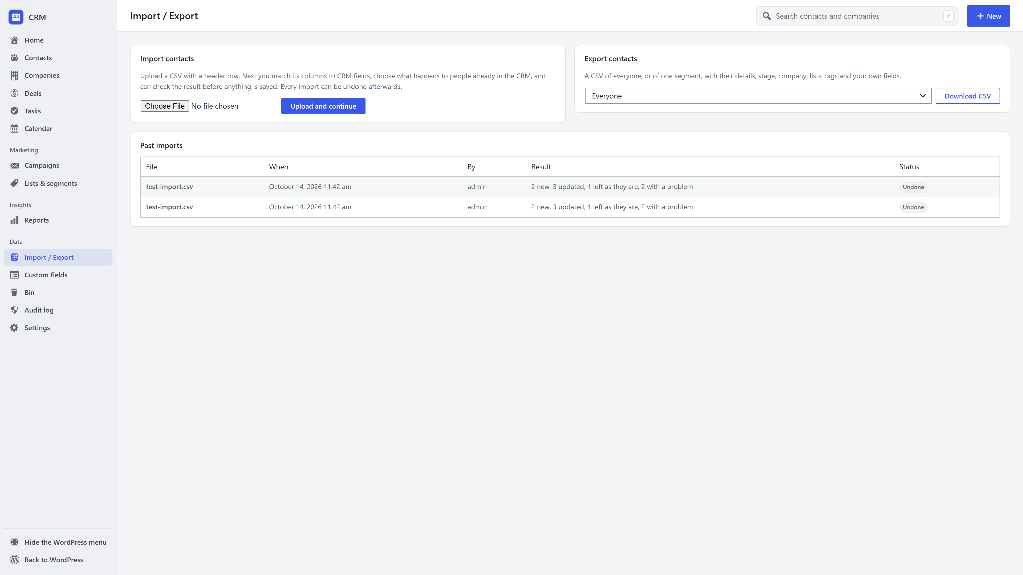Viewport: 1023px width, 575px height.
Task: Click second test-import.csv file name
Action: [x=170, y=207]
